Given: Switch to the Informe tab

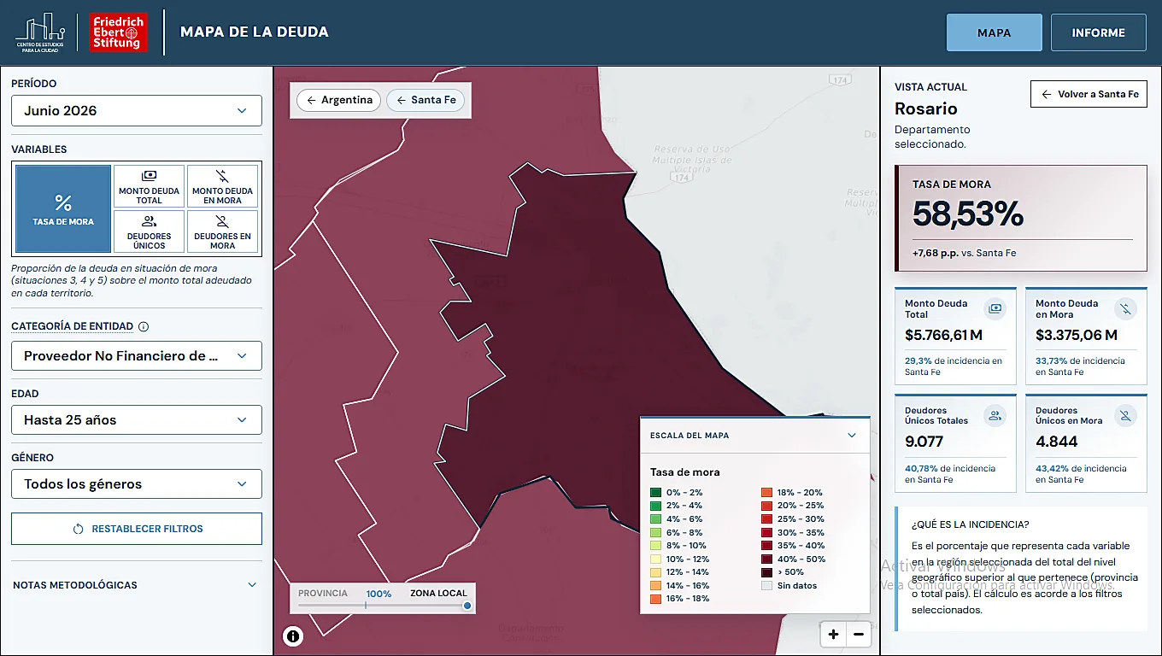Looking at the screenshot, I should point(1099,32).
